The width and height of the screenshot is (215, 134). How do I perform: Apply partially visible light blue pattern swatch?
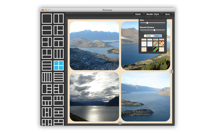point(150,40)
